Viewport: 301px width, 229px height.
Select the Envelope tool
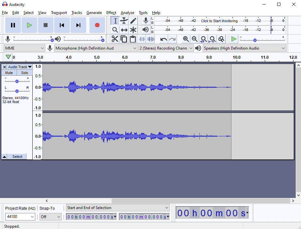pos(124,21)
